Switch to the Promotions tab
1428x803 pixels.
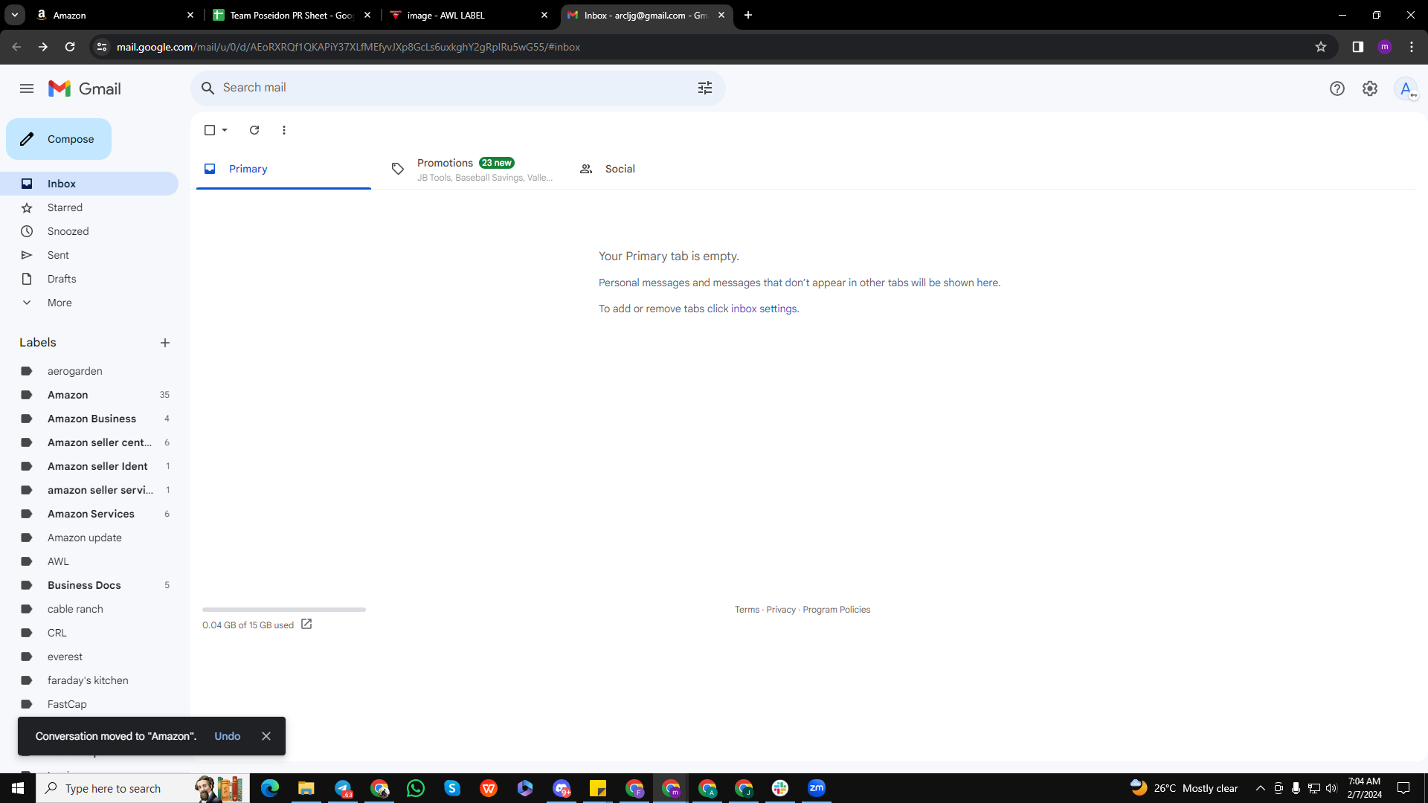(472, 169)
